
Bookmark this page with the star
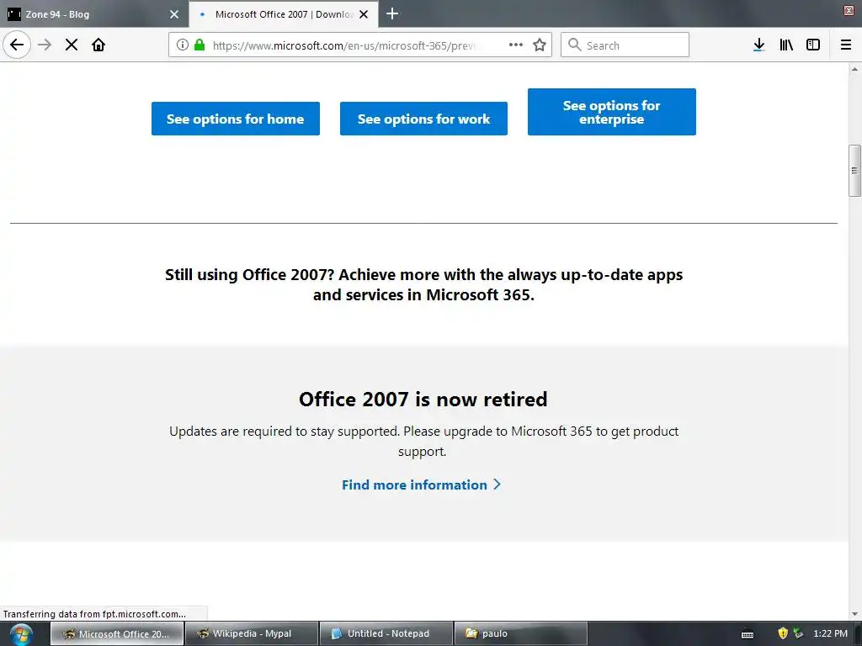point(540,45)
